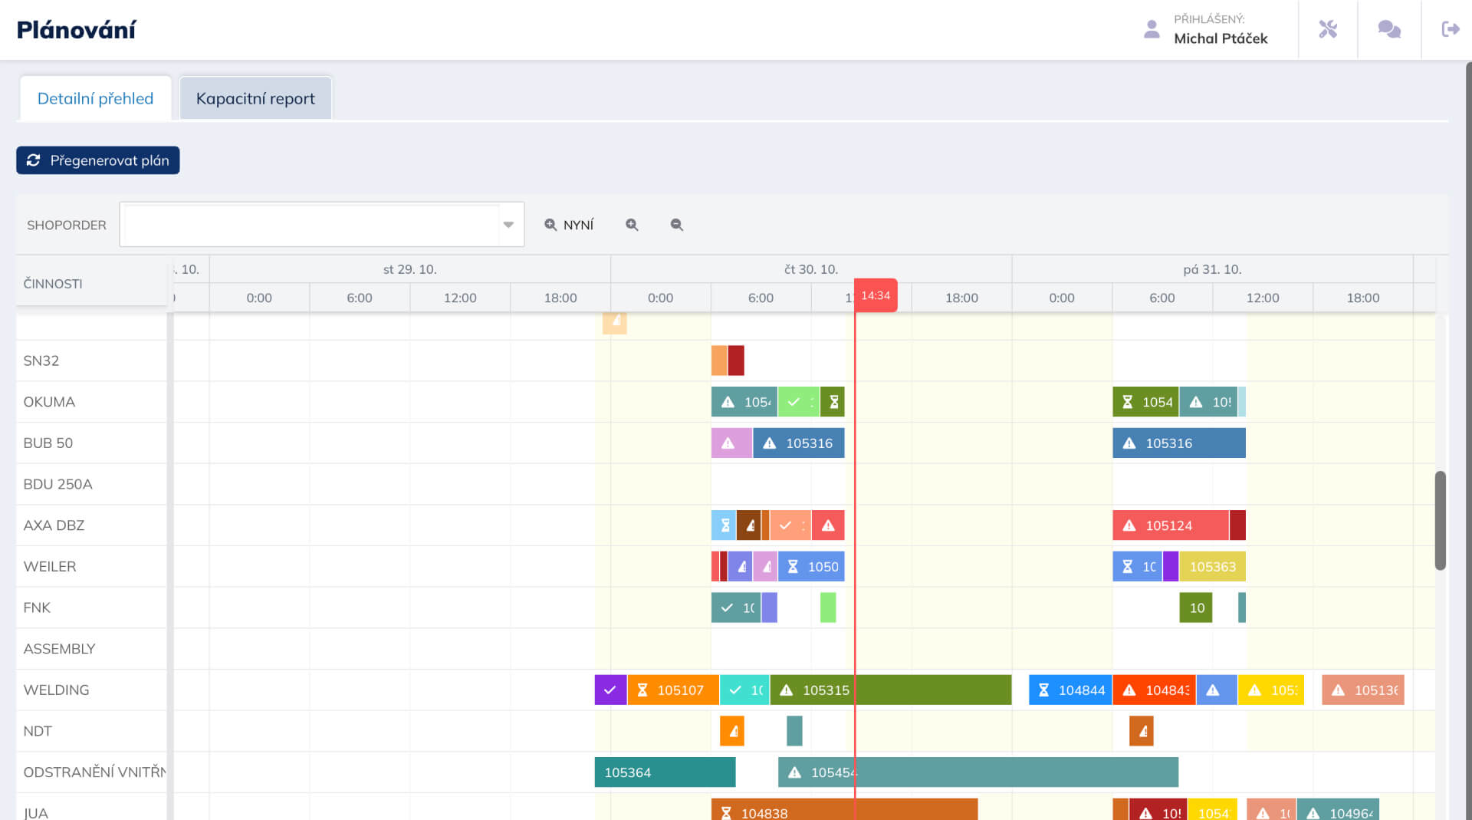Select AXA DBZ task 105124 red bar
The width and height of the screenshot is (1472, 820).
pos(1171,525)
